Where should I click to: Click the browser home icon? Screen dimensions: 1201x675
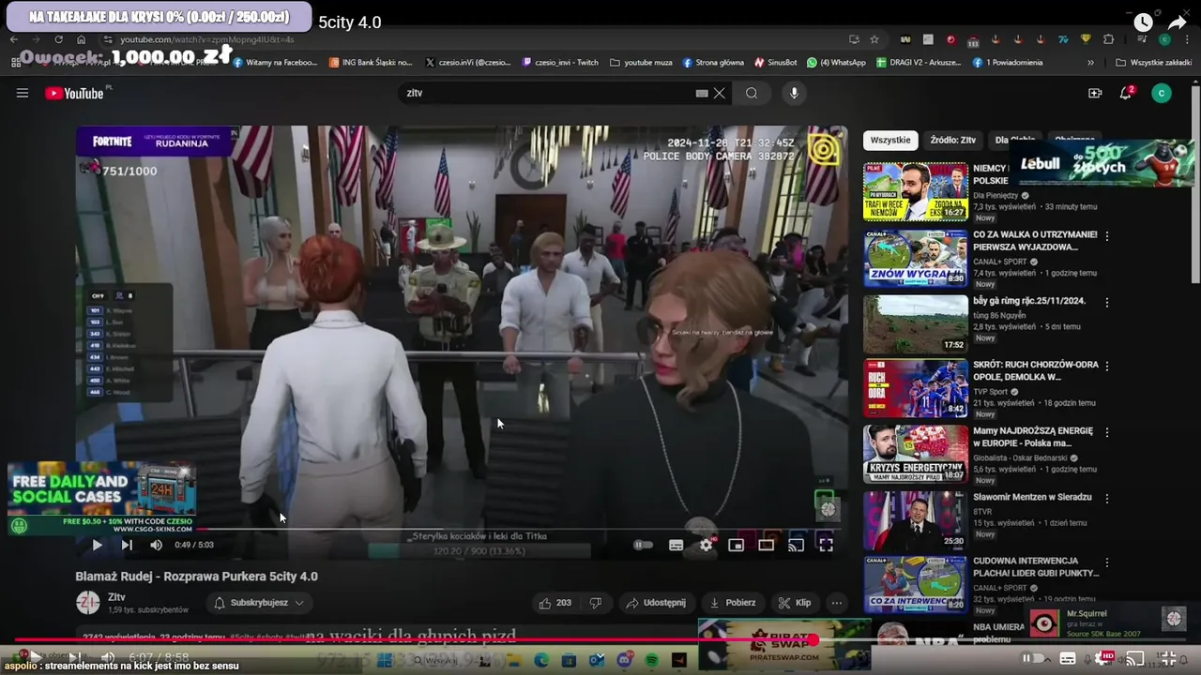81,39
